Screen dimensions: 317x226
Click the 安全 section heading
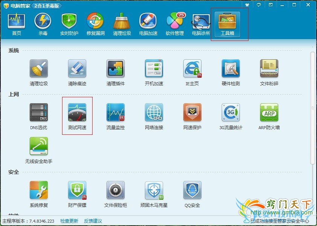click(x=14, y=172)
